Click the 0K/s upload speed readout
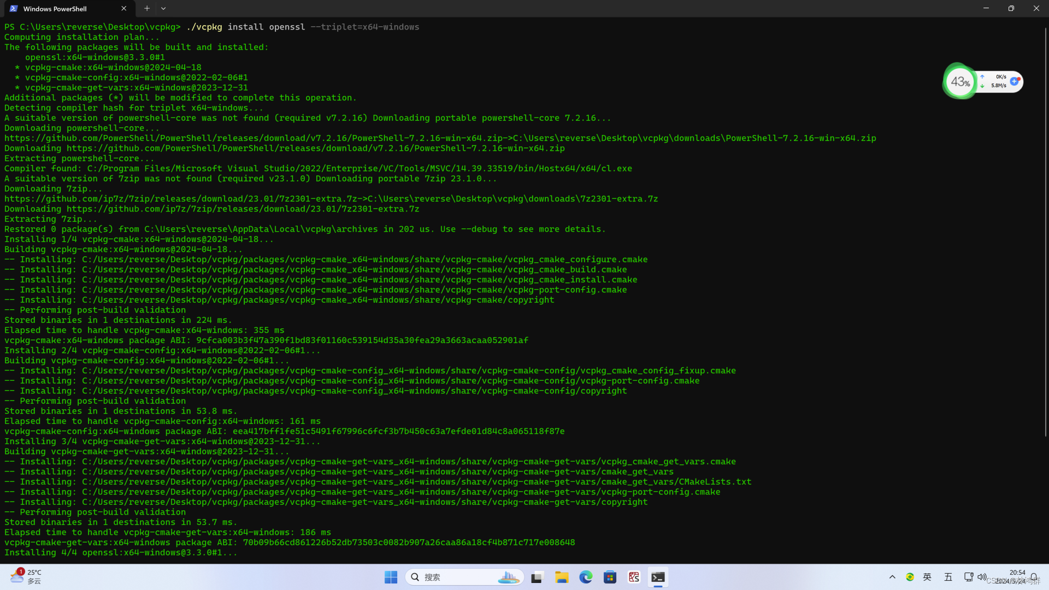The image size is (1049, 590). point(1000,77)
